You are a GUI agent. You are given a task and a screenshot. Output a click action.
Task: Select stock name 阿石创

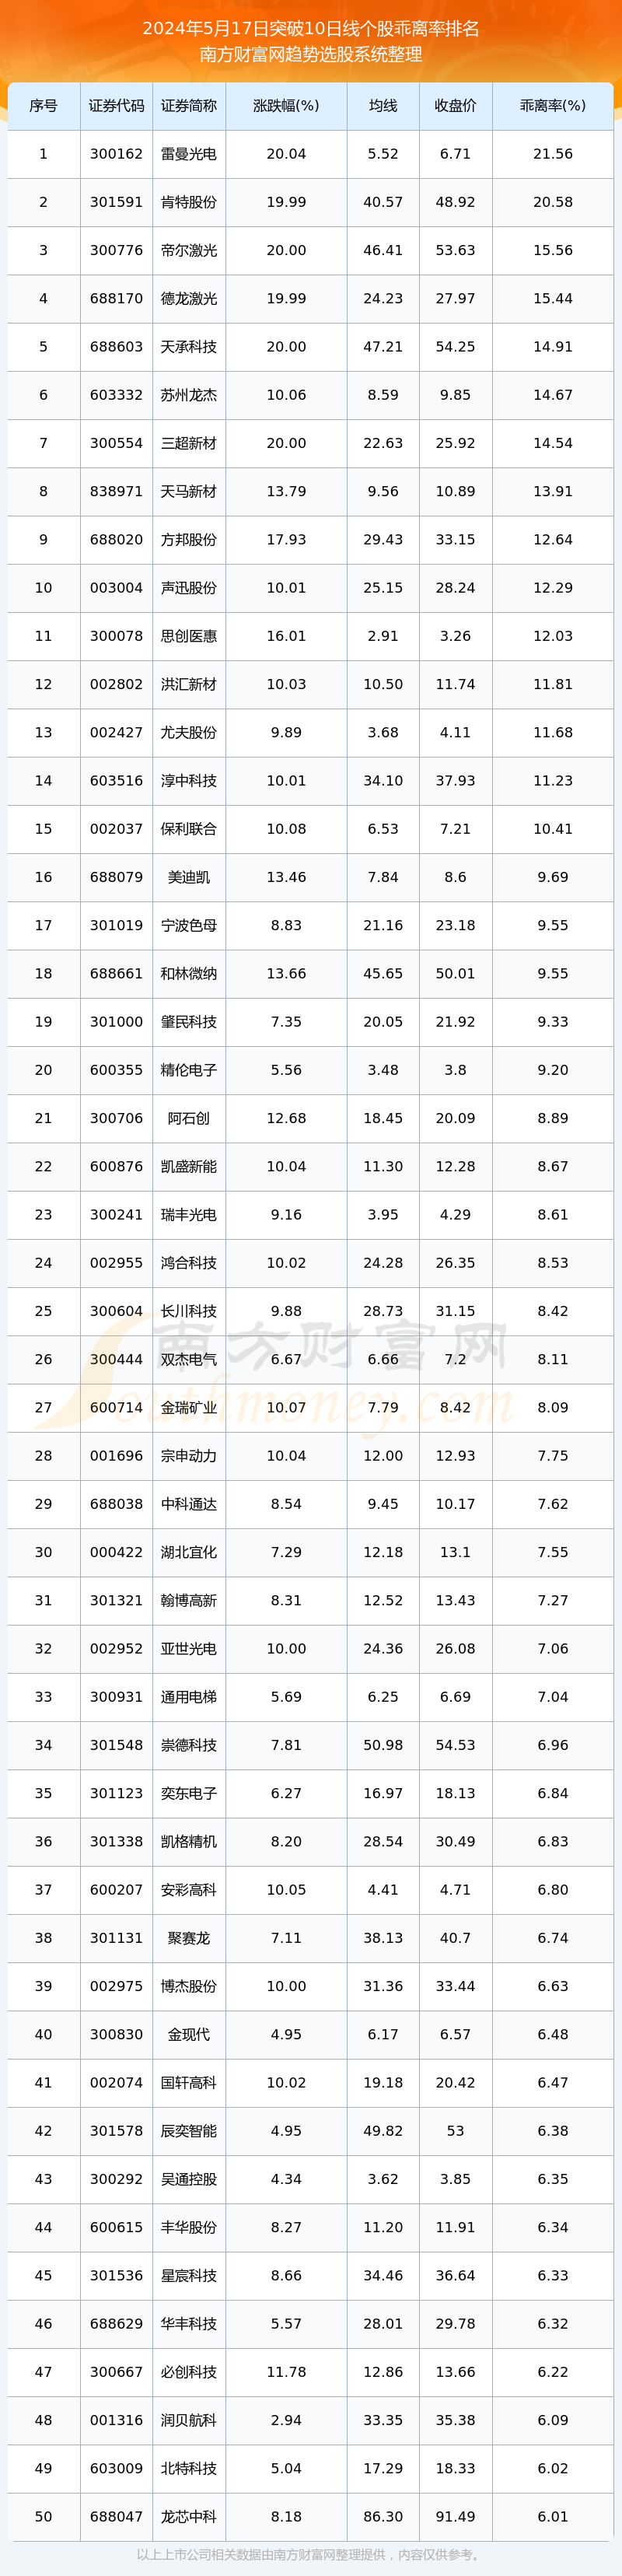(x=189, y=1118)
